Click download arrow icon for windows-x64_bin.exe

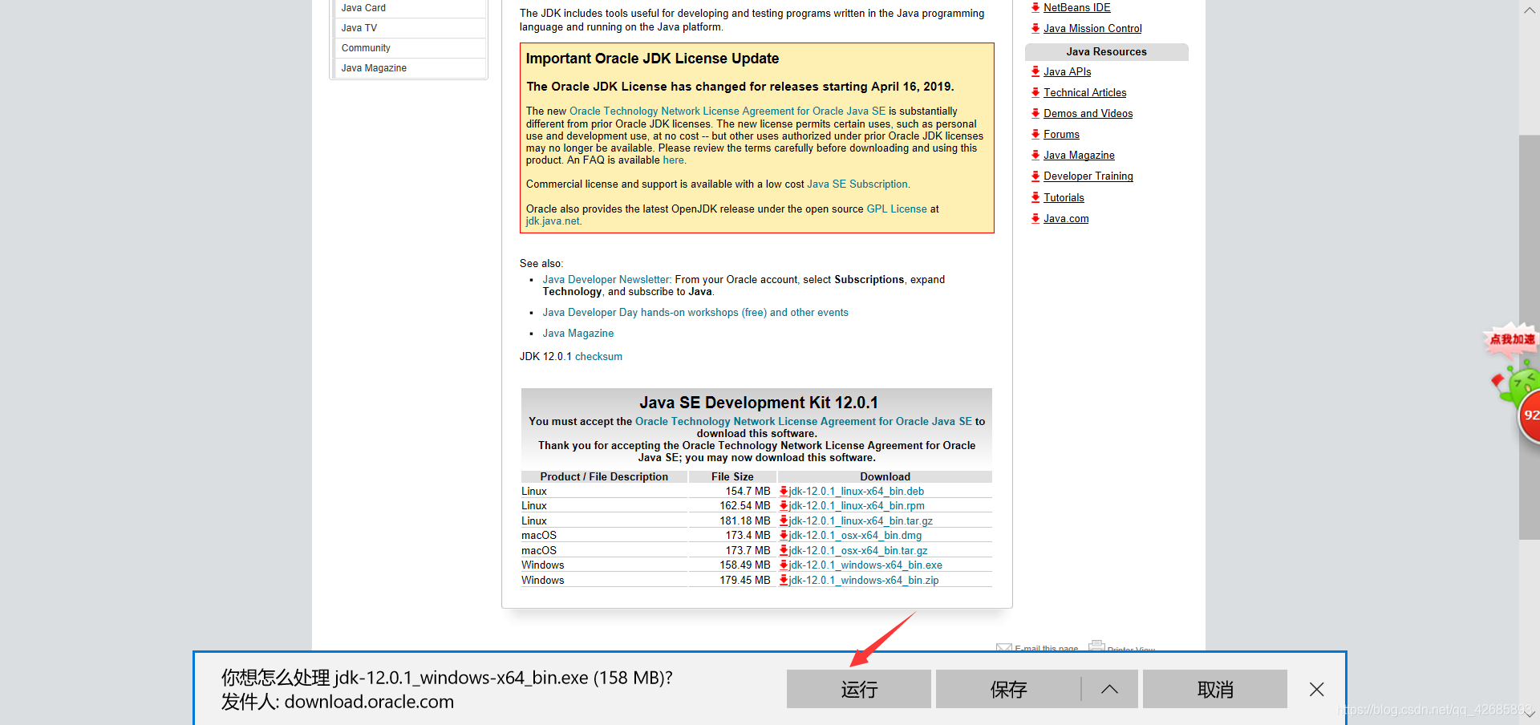(x=784, y=565)
